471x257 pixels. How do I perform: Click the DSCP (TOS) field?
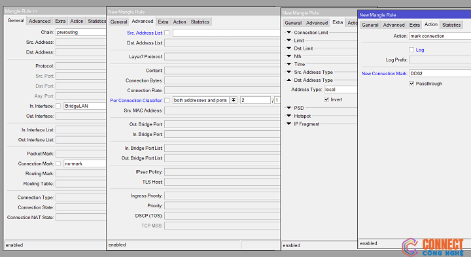pos(222,216)
